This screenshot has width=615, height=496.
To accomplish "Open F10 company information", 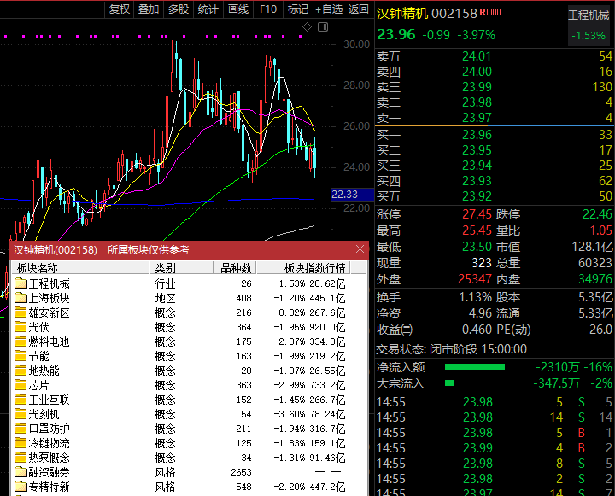I will pyautogui.click(x=268, y=9).
